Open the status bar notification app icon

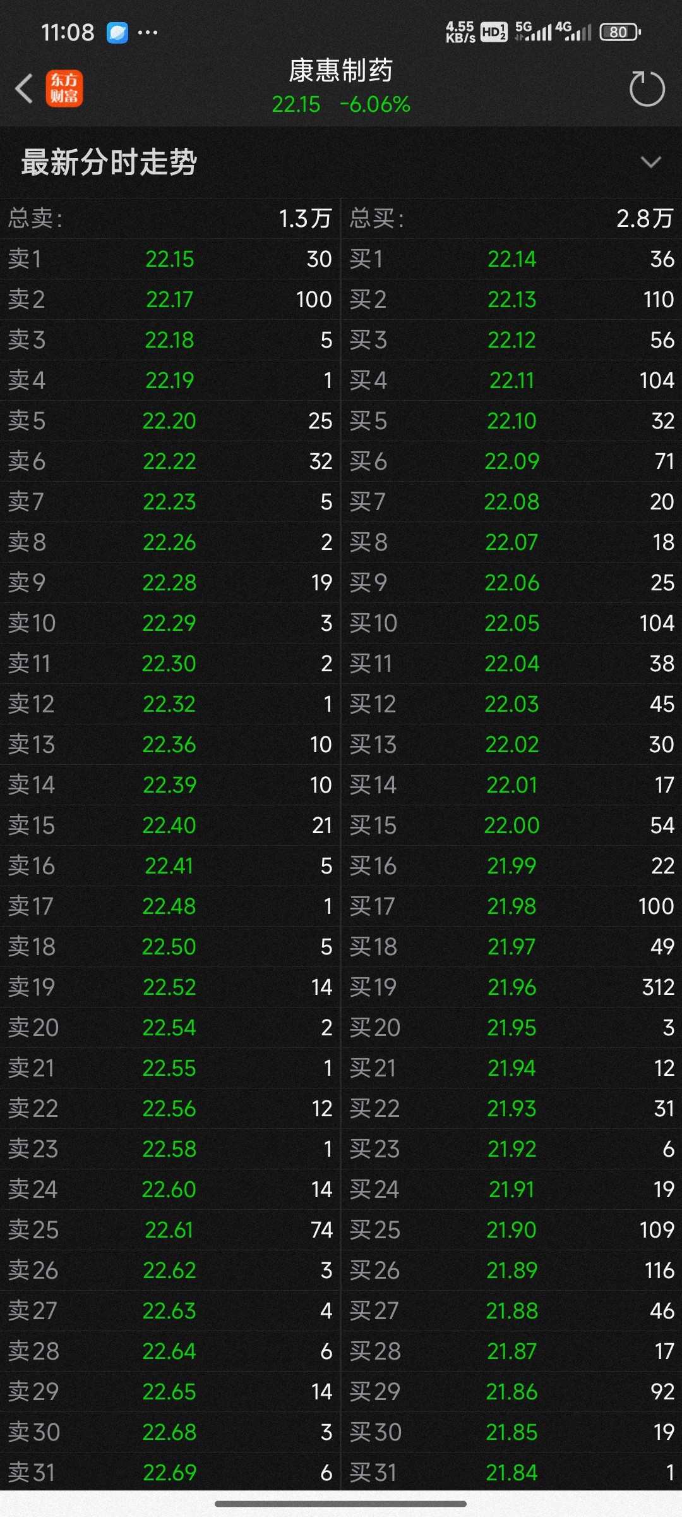(117, 32)
